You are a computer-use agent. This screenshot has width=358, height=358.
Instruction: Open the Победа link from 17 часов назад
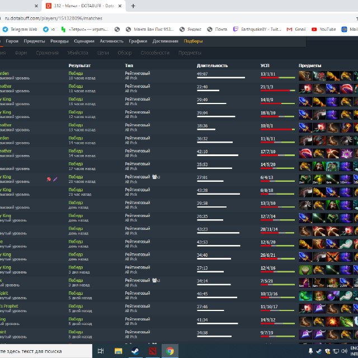click(76, 164)
